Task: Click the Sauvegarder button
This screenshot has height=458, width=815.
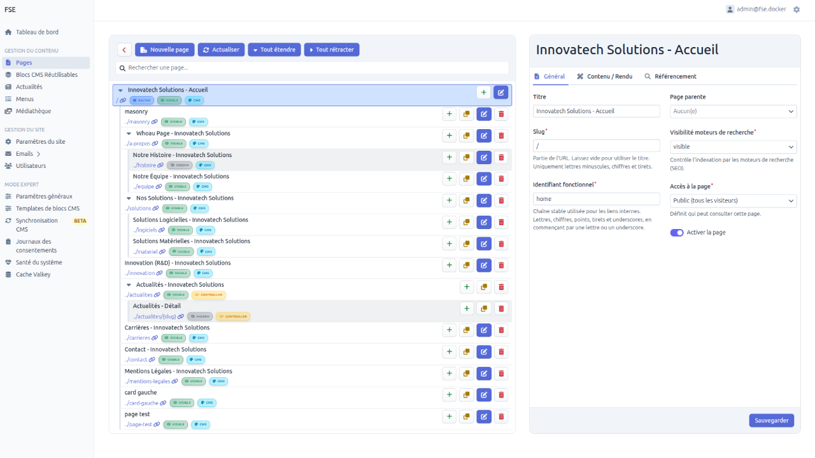Action: pyautogui.click(x=772, y=420)
